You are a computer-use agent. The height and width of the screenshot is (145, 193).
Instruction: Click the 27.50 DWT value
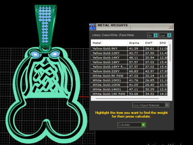click(x=150, y=53)
